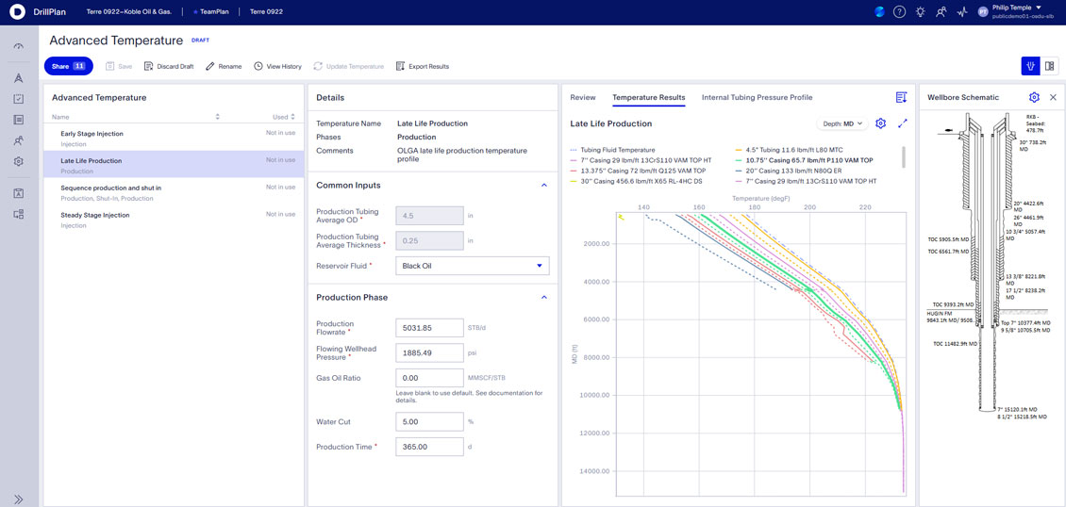Image resolution: width=1066 pixels, height=507 pixels.
Task: Open the activity pulse icon
Action: coord(962,11)
